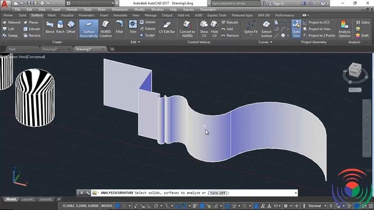Run the surface Extend command

[147, 29]
